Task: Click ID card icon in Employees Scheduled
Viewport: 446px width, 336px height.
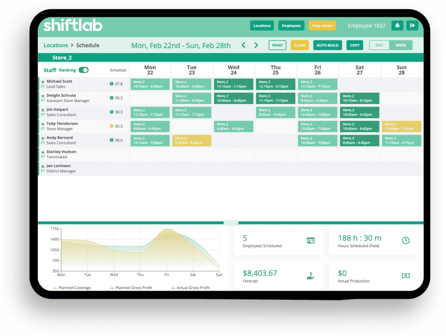Action: pyautogui.click(x=311, y=241)
